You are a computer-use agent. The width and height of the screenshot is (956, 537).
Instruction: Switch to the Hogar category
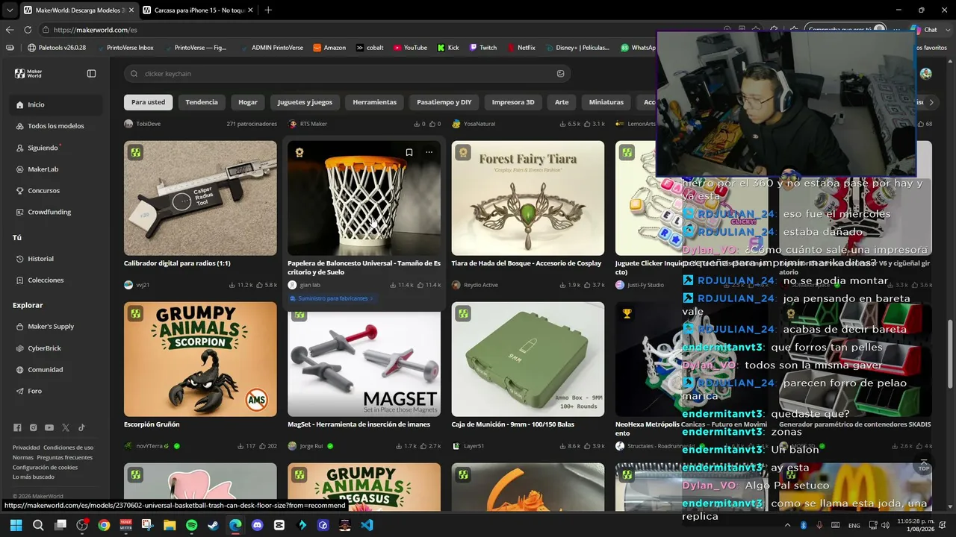coord(248,102)
